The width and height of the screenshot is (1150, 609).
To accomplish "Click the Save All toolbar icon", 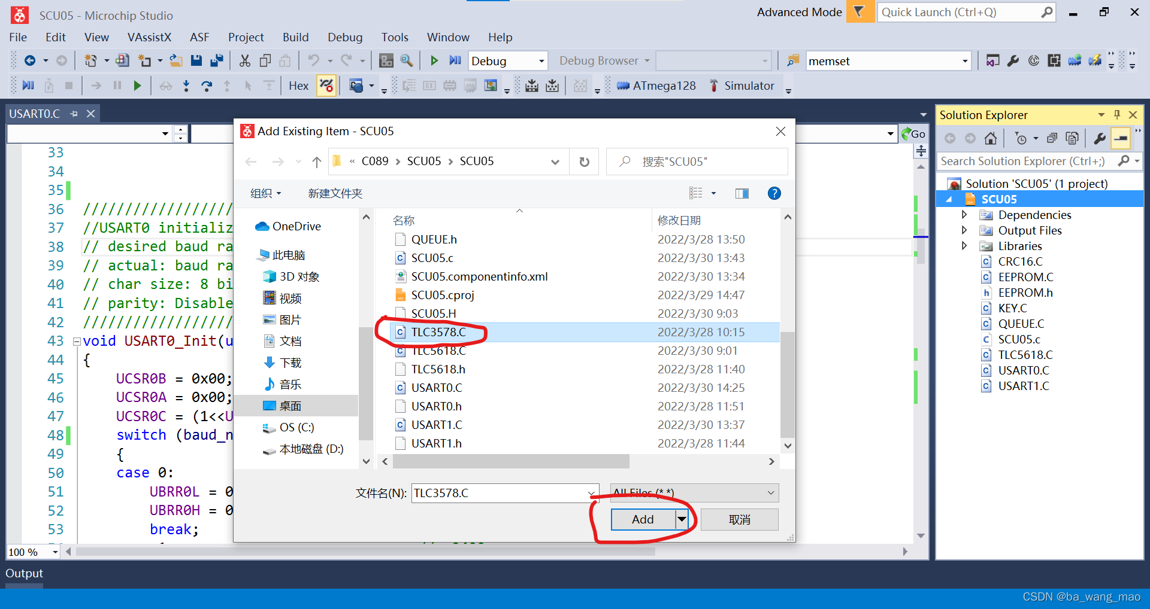I will [217, 60].
